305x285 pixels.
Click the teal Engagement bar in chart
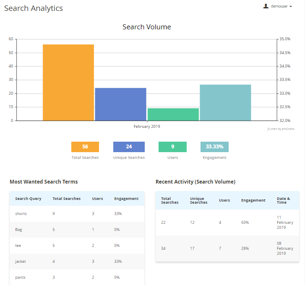click(x=225, y=102)
